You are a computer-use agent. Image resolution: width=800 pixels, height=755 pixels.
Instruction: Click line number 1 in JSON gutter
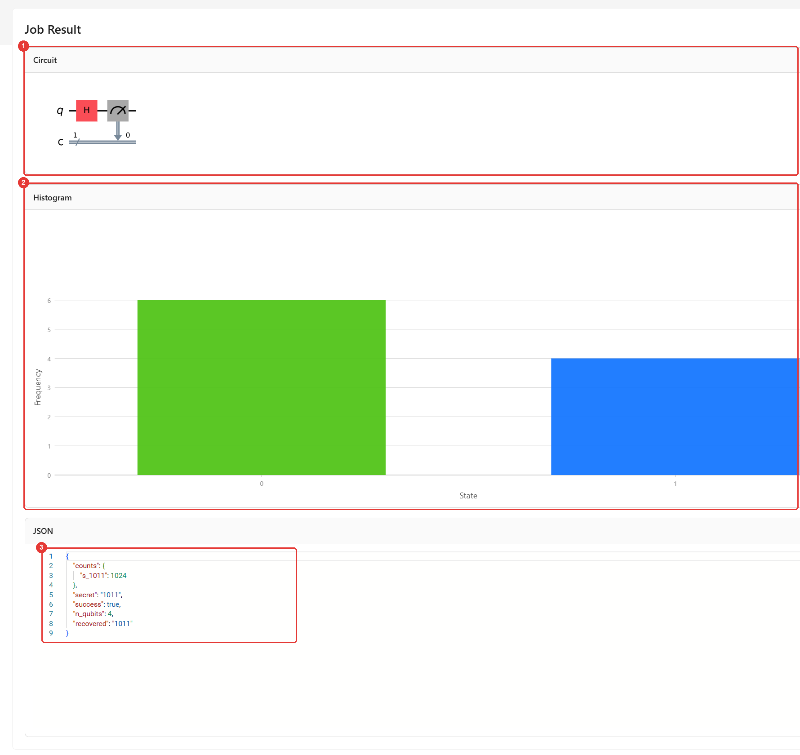click(51, 556)
